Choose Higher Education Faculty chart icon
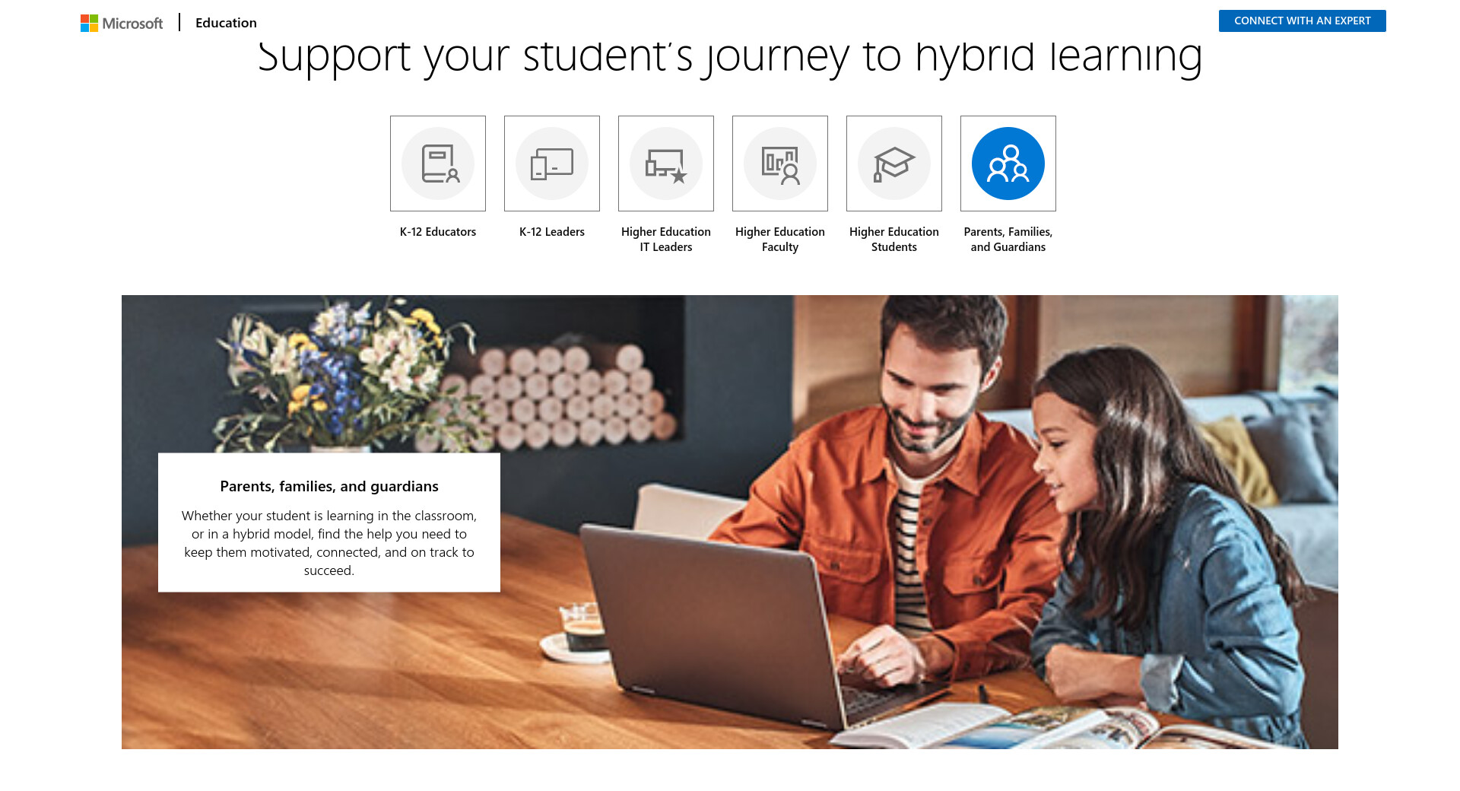 (x=780, y=164)
